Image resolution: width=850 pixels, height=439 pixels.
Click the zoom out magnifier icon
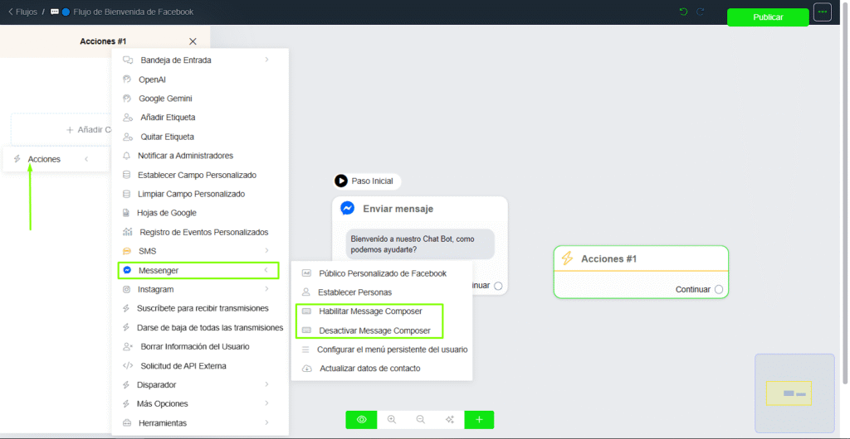[420, 420]
